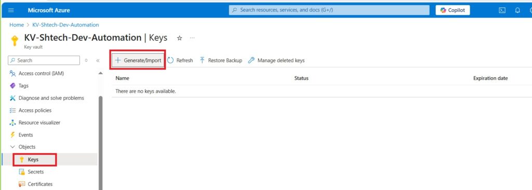The image size is (532, 190).
Task: Click the Secrets icon in sidebar
Action: point(22,172)
